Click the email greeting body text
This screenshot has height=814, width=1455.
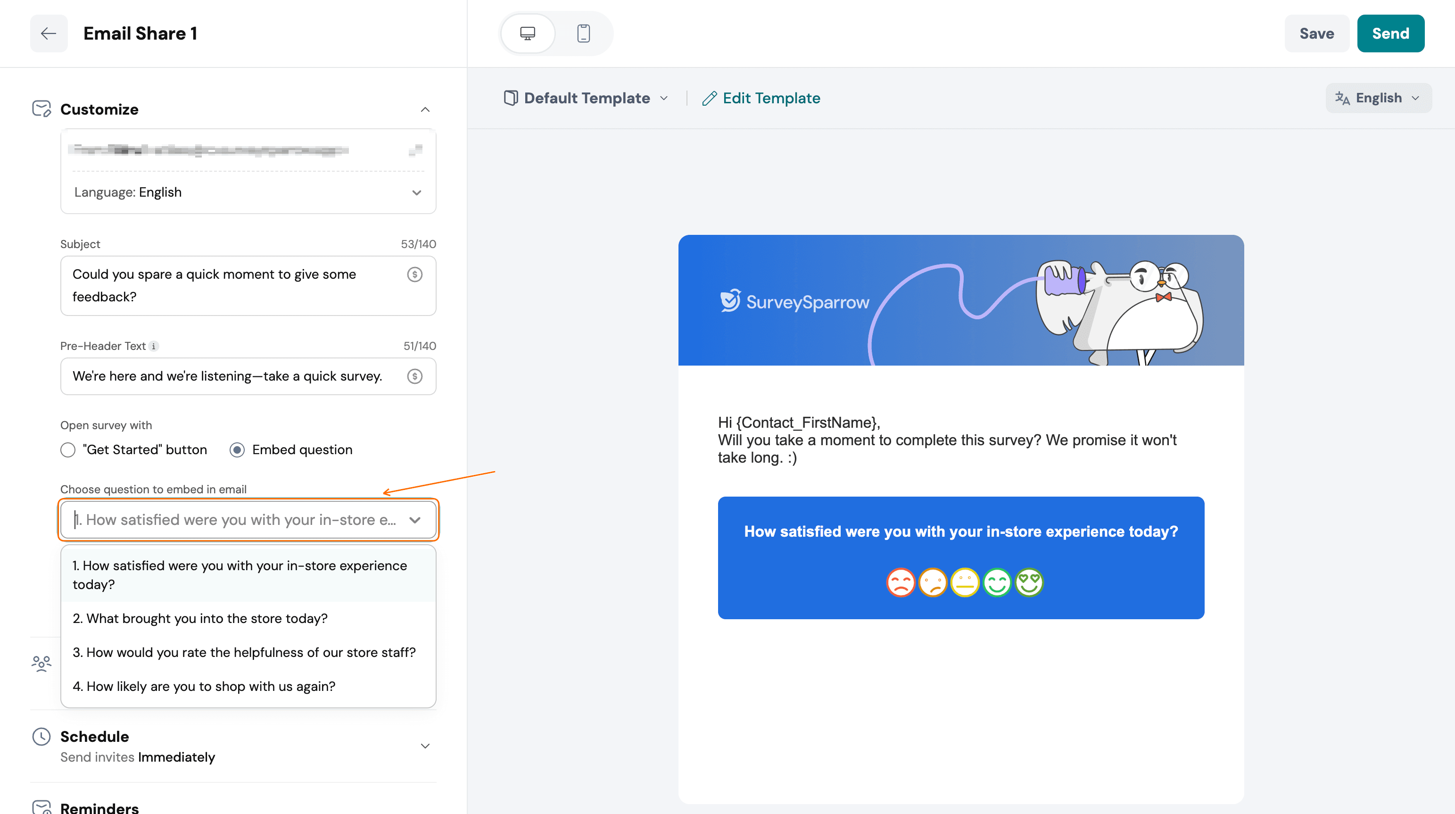(947, 440)
